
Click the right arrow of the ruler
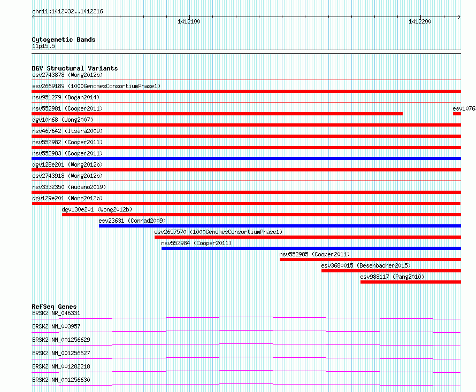pos(459,17)
